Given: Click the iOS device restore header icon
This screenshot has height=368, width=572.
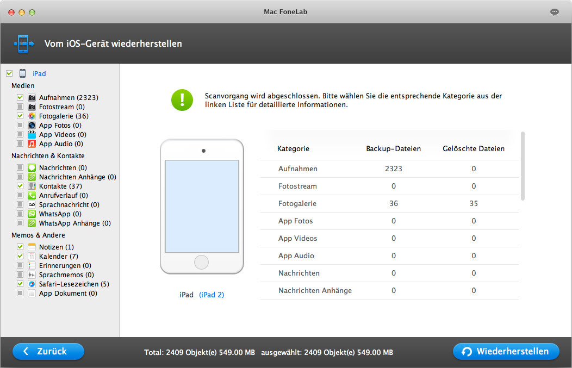Looking at the screenshot, I should [24, 43].
